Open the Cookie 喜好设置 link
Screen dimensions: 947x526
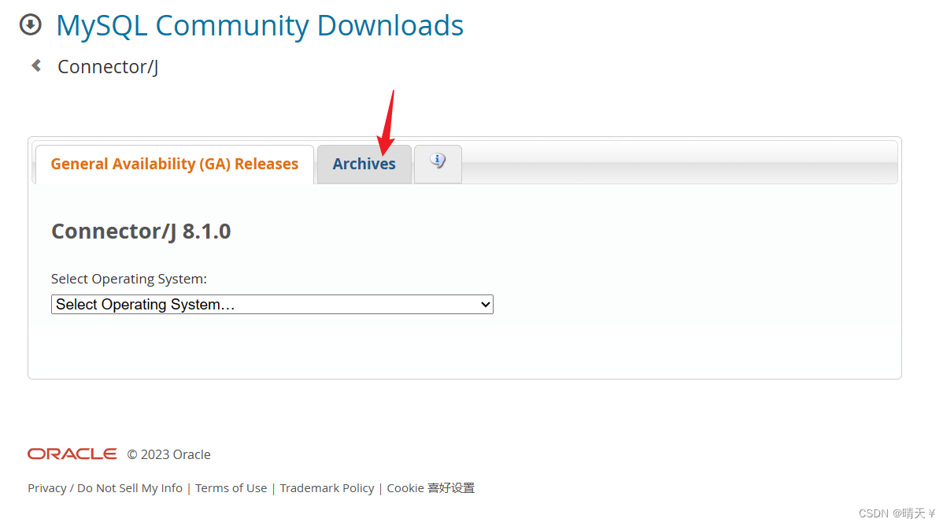click(x=431, y=488)
